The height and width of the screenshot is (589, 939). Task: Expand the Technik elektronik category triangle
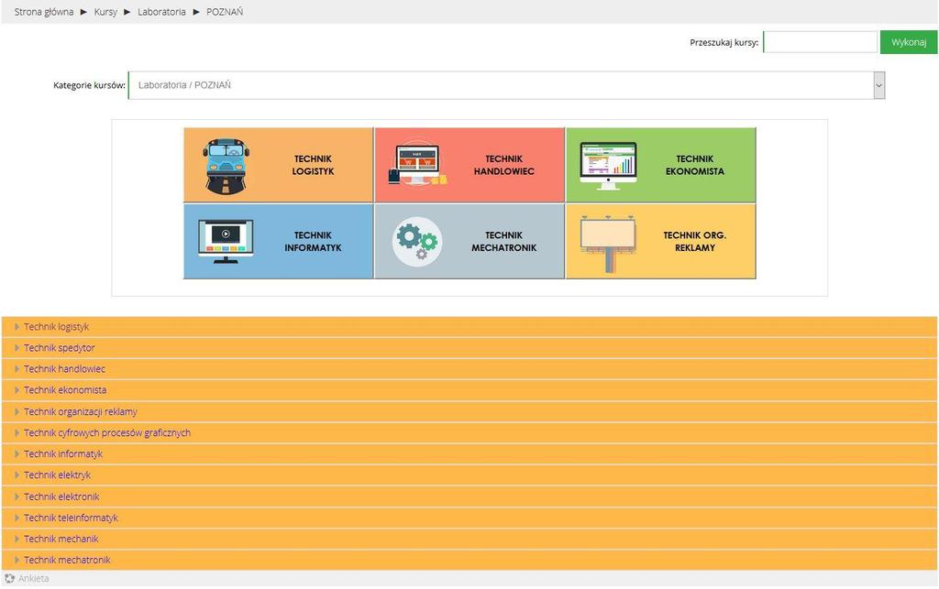tap(17, 496)
